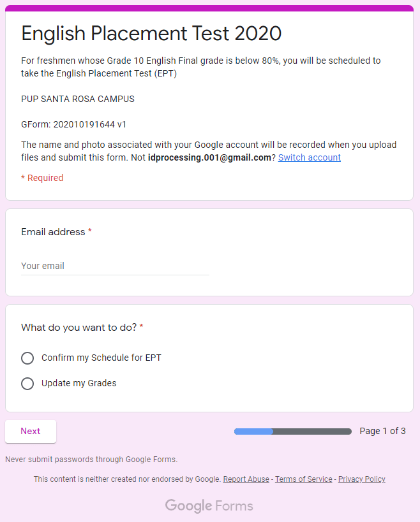The width and height of the screenshot is (420, 522).
Task: Select the Update my Grades radio button
Action: (27, 384)
